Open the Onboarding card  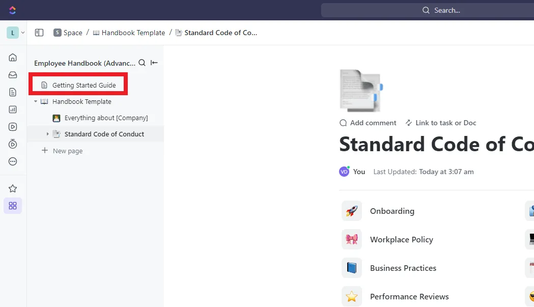pyautogui.click(x=392, y=211)
